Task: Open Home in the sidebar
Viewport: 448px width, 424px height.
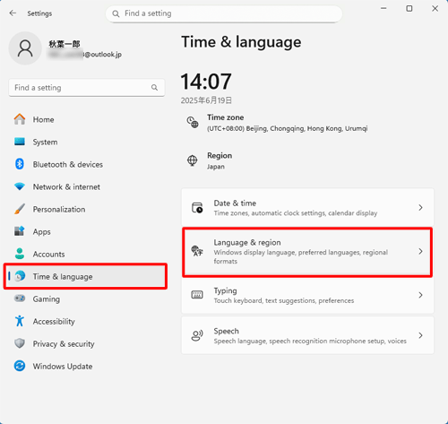Action: (44, 119)
